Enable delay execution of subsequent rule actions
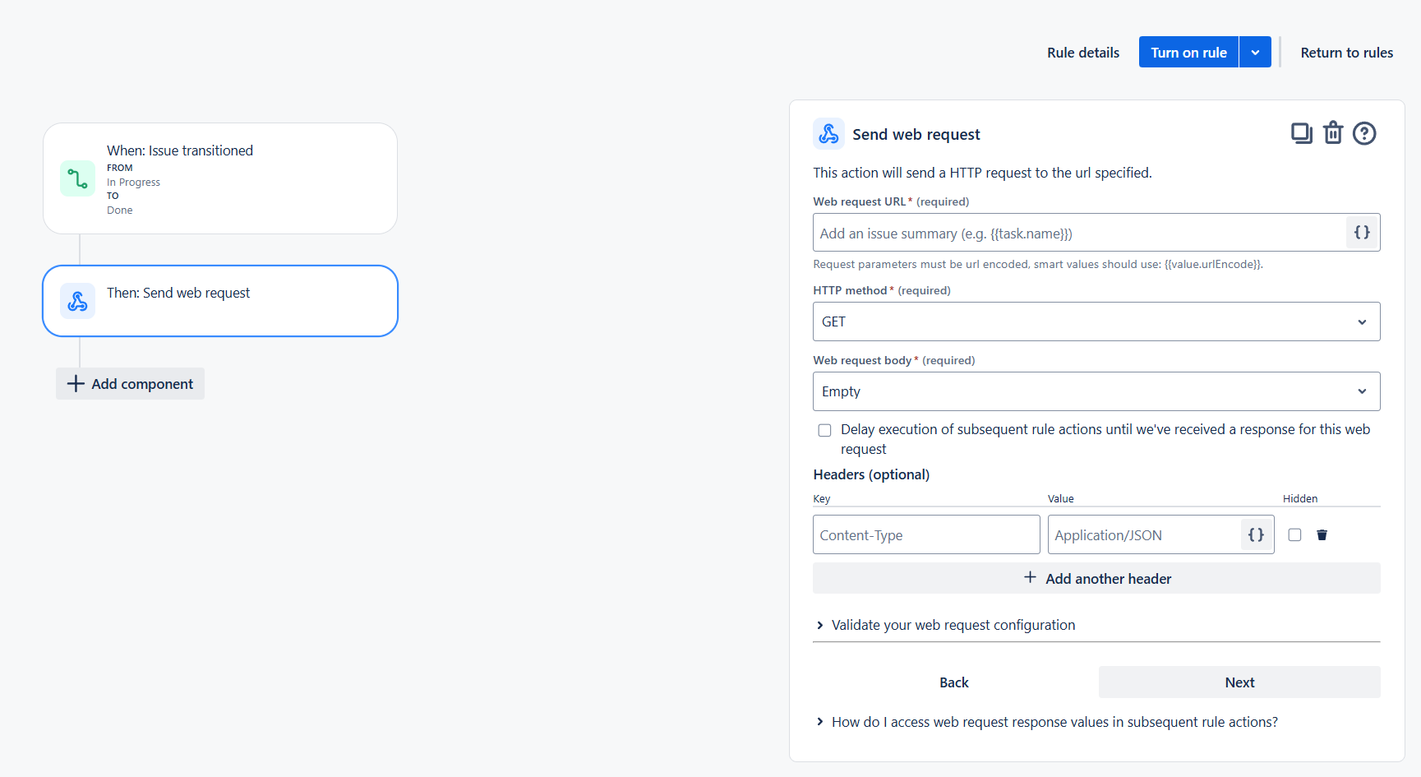This screenshot has width=1421, height=777. (824, 430)
